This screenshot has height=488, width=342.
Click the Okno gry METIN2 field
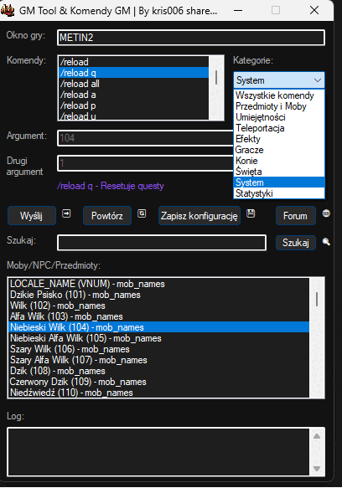(x=191, y=38)
